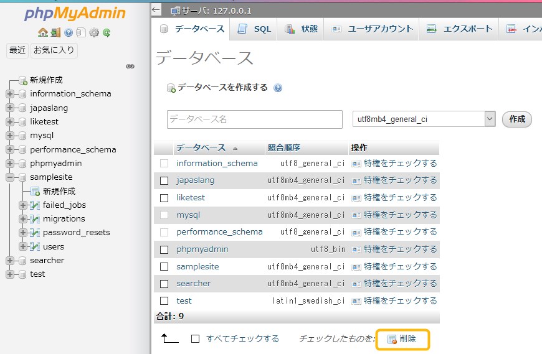
Task: Expand the users table in tree
Action: point(23,246)
